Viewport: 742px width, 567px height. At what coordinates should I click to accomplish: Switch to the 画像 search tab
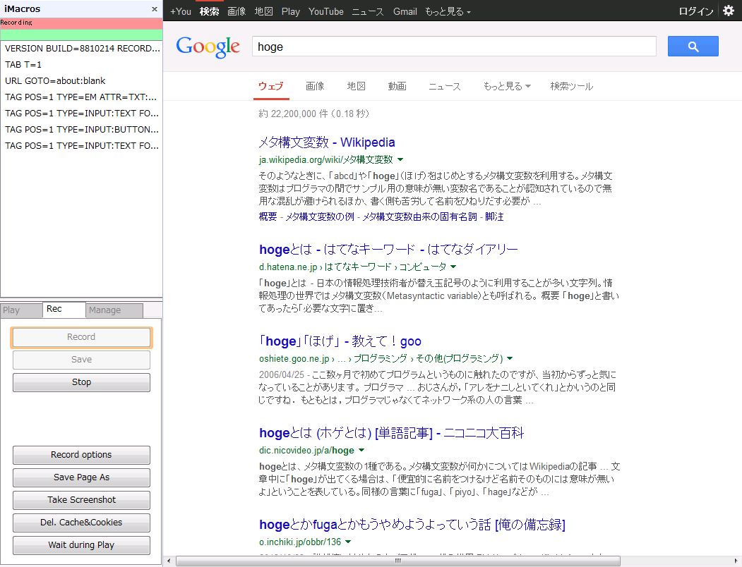[315, 86]
